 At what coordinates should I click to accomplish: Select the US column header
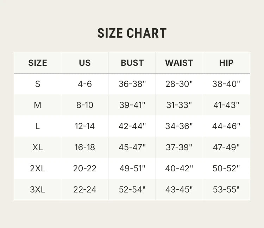pyautogui.click(x=85, y=63)
